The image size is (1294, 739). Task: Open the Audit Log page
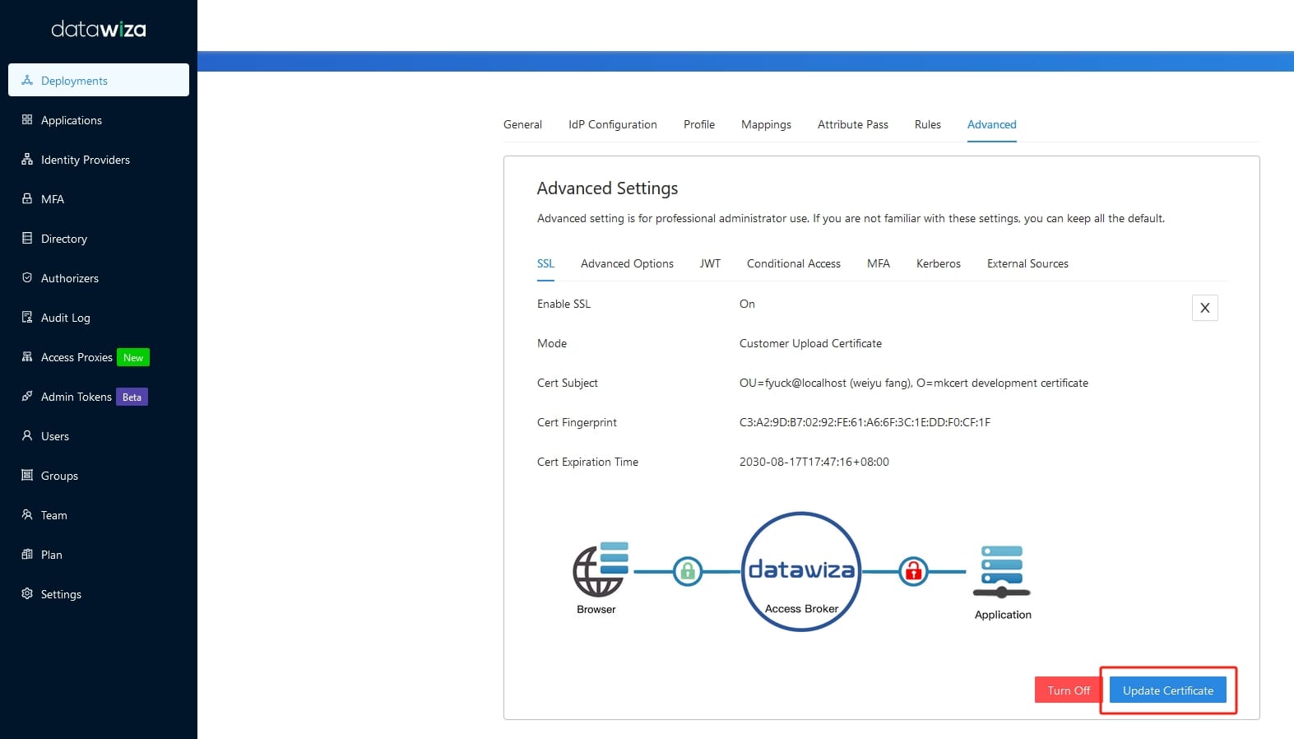click(99, 317)
